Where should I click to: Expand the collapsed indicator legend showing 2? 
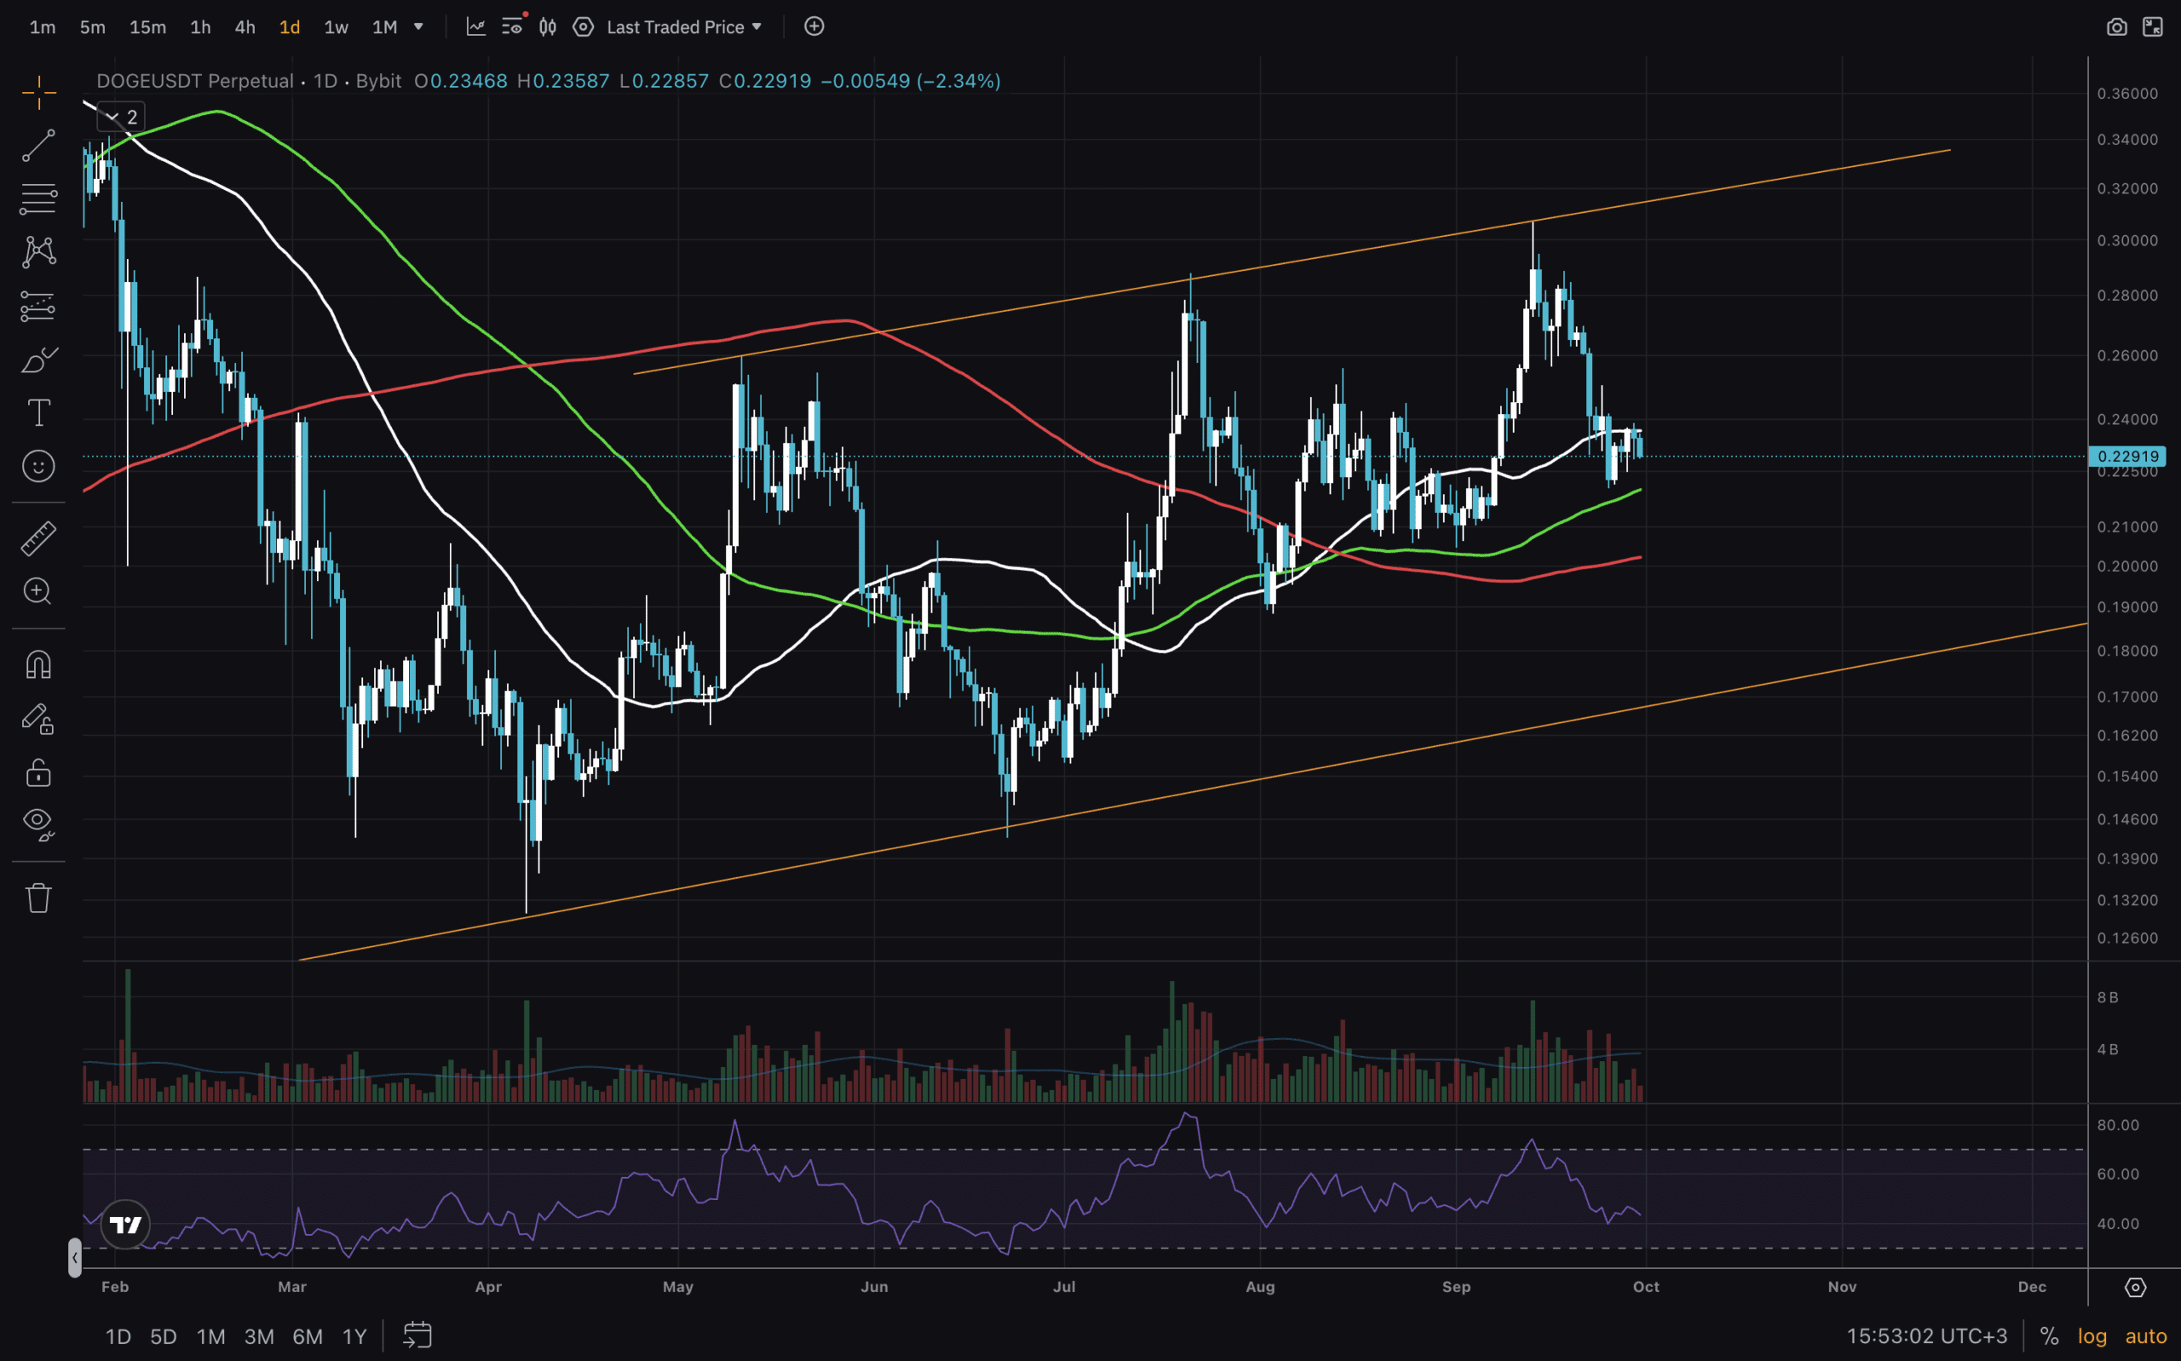tap(122, 117)
